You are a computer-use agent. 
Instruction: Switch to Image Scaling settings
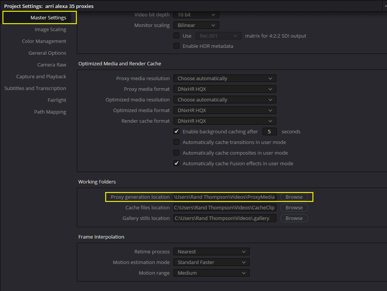tap(50, 29)
